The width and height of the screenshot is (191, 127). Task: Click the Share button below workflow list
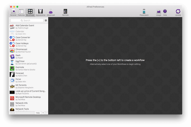[13, 113]
